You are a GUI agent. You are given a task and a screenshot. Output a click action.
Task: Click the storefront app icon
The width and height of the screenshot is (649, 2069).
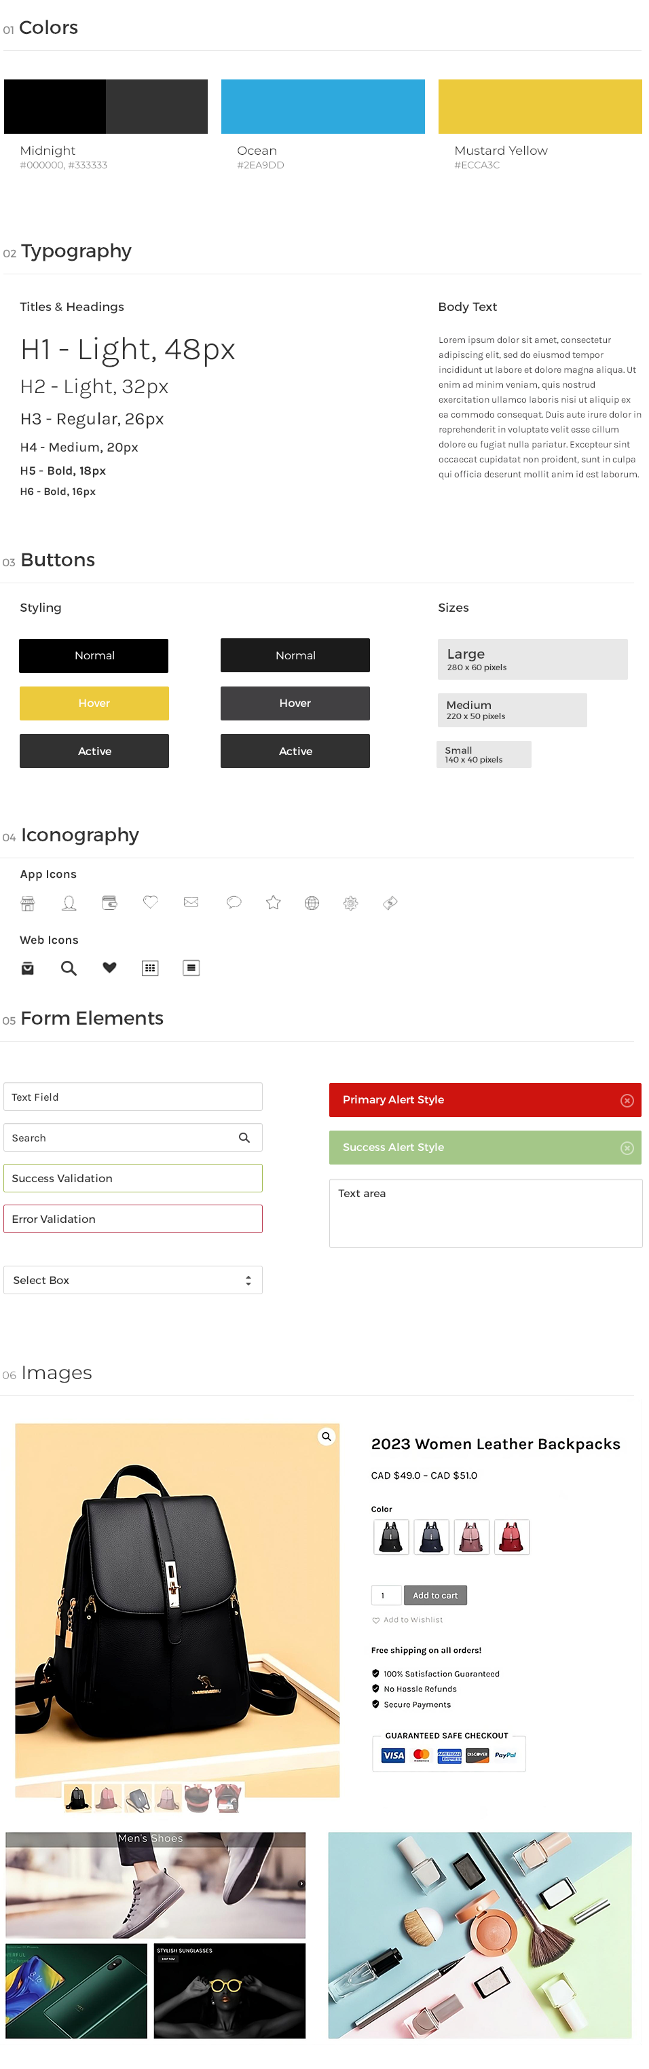pos(27,903)
